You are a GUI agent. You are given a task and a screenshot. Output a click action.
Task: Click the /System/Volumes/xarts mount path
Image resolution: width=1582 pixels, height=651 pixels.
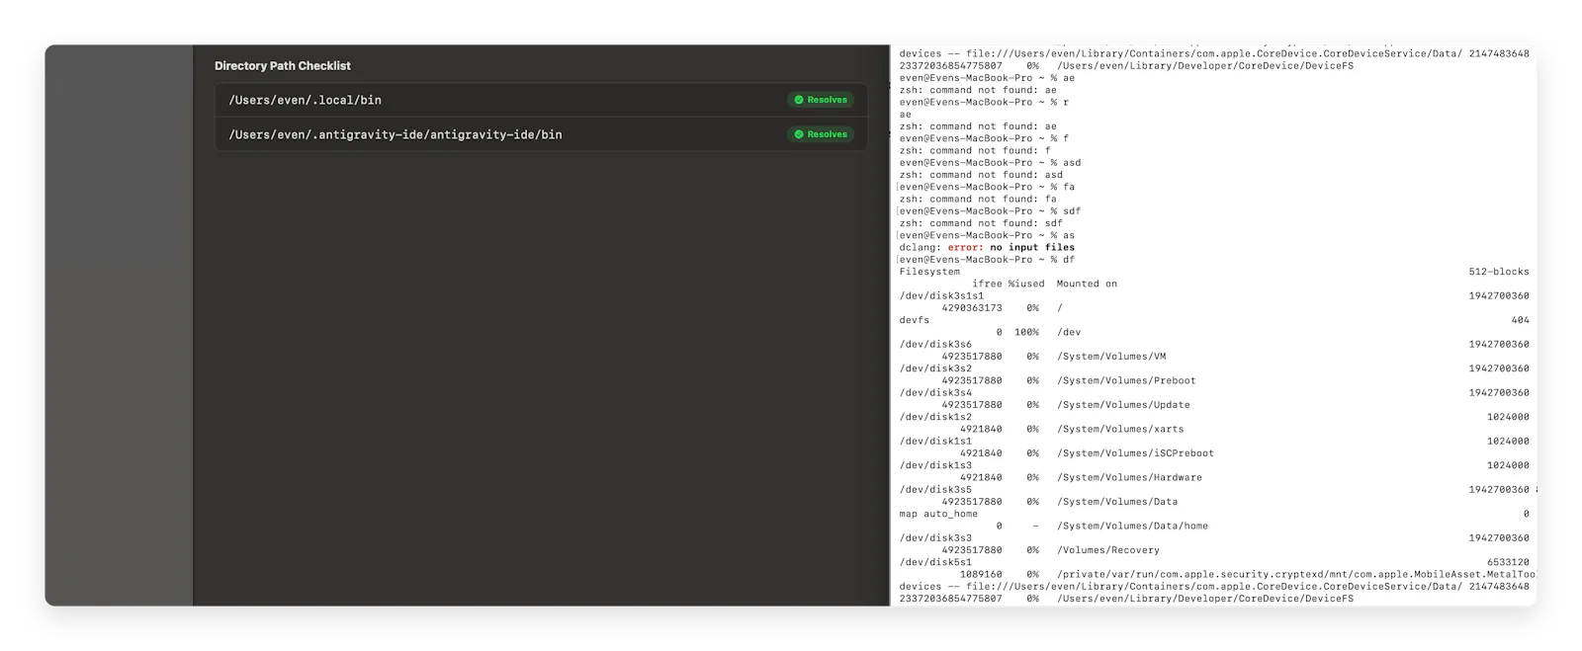tap(1120, 429)
